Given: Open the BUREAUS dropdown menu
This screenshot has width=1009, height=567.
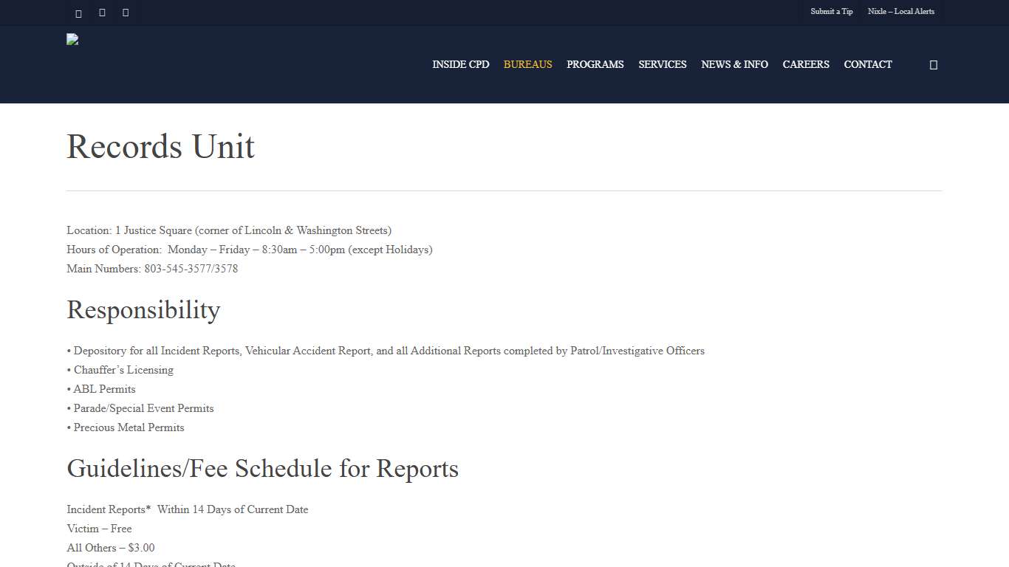Looking at the screenshot, I should coord(527,64).
